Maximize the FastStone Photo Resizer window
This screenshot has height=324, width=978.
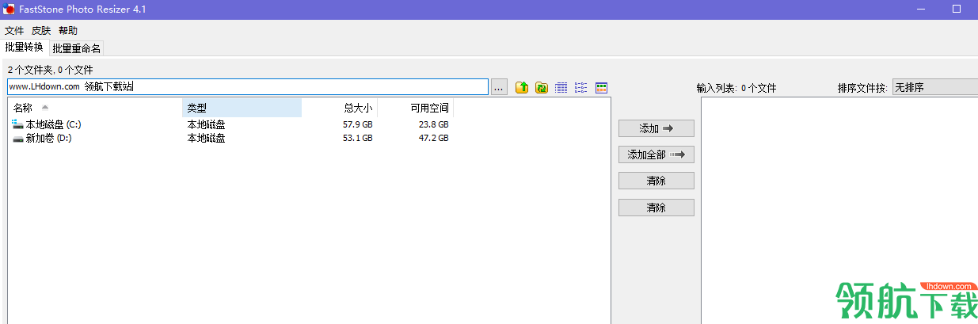957,10
